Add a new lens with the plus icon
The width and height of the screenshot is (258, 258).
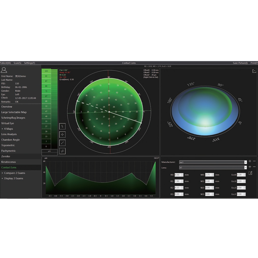pyautogui.click(x=250, y=167)
